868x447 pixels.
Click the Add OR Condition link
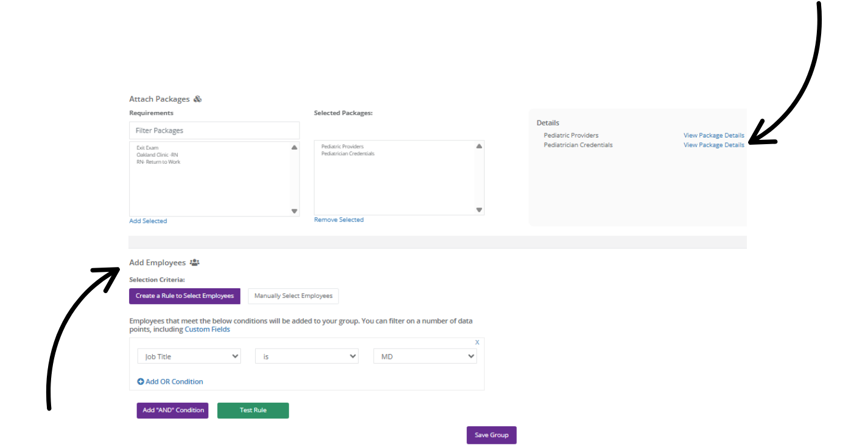[174, 382]
